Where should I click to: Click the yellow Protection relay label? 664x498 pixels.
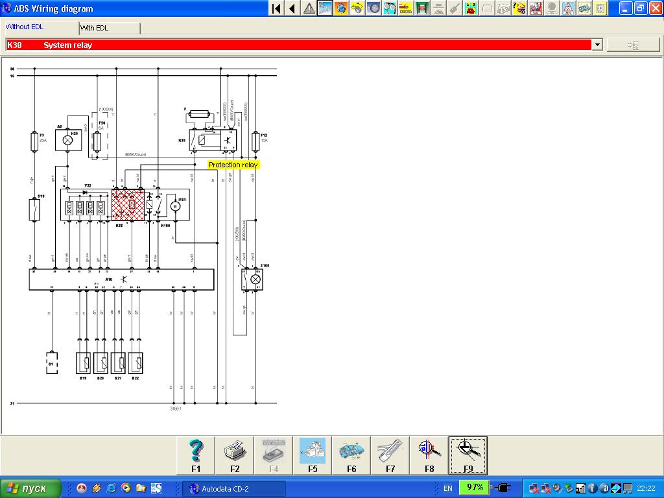[x=233, y=165]
